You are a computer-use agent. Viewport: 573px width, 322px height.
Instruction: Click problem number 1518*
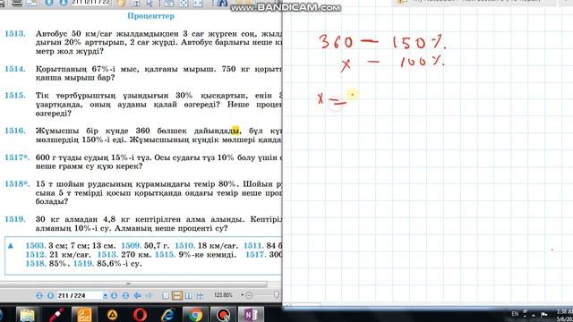coord(17,184)
